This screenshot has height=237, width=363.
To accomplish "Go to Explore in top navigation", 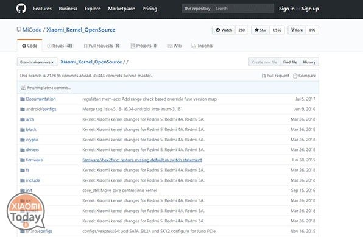I will pos(93,9).
